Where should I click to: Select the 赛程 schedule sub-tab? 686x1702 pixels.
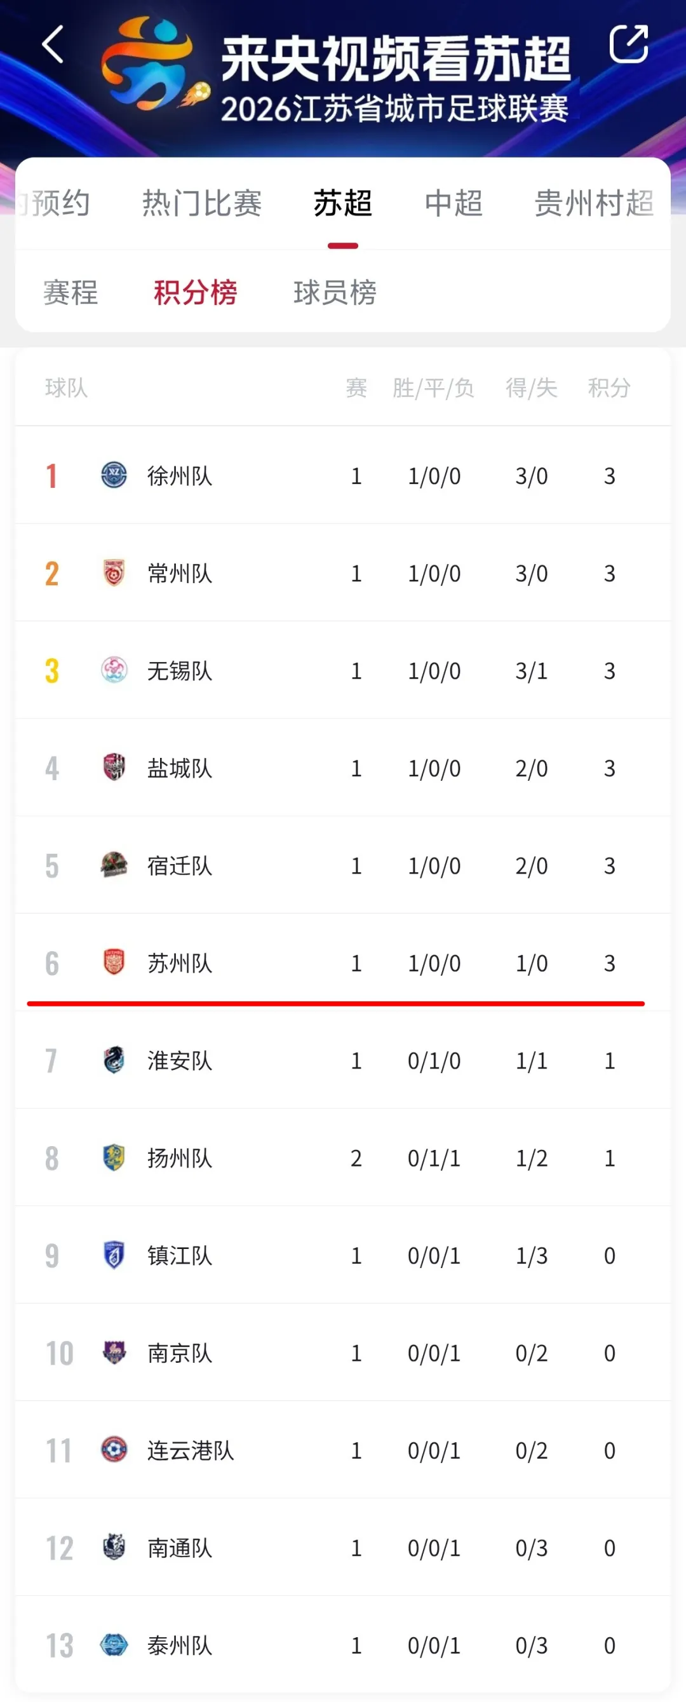[x=71, y=292]
